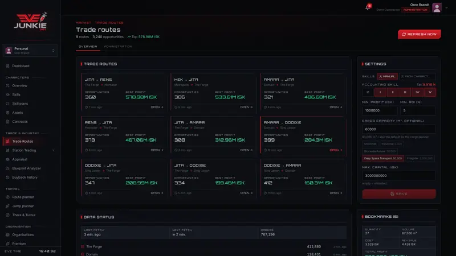This screenshot has height=256, width=456.
Task: Click the Administrator role badge
Action: coord(416,10)
